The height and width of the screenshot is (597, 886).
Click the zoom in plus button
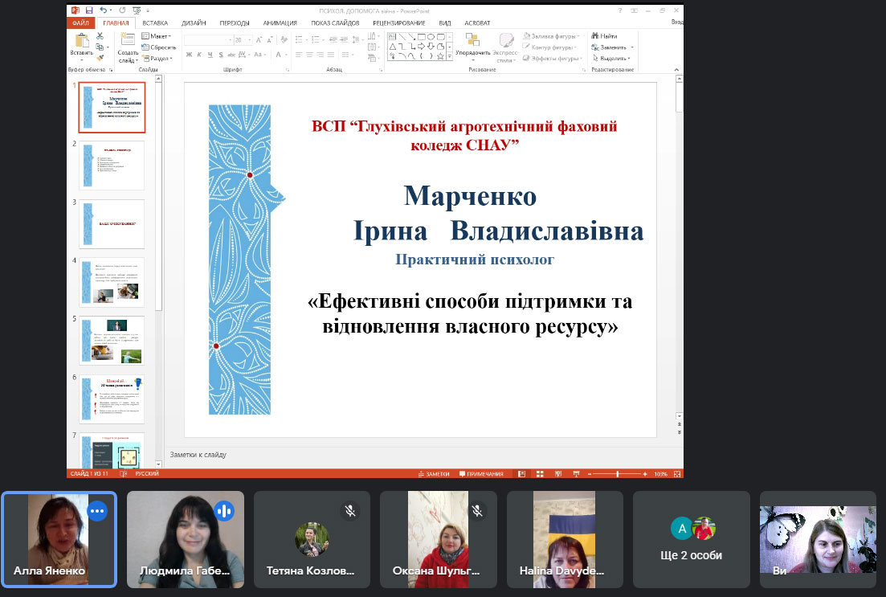coord(645,474)
